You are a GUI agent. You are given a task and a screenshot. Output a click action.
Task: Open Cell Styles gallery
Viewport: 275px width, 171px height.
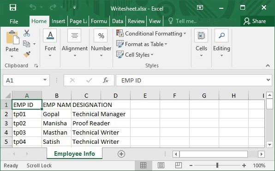pyautogui.click(x=135, y=55)
